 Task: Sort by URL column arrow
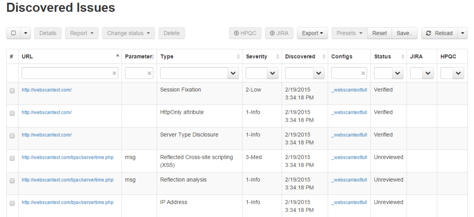tap(118, 56)
